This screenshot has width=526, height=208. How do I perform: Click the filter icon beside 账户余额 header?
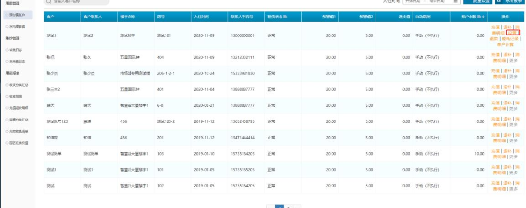pos(479,17)
